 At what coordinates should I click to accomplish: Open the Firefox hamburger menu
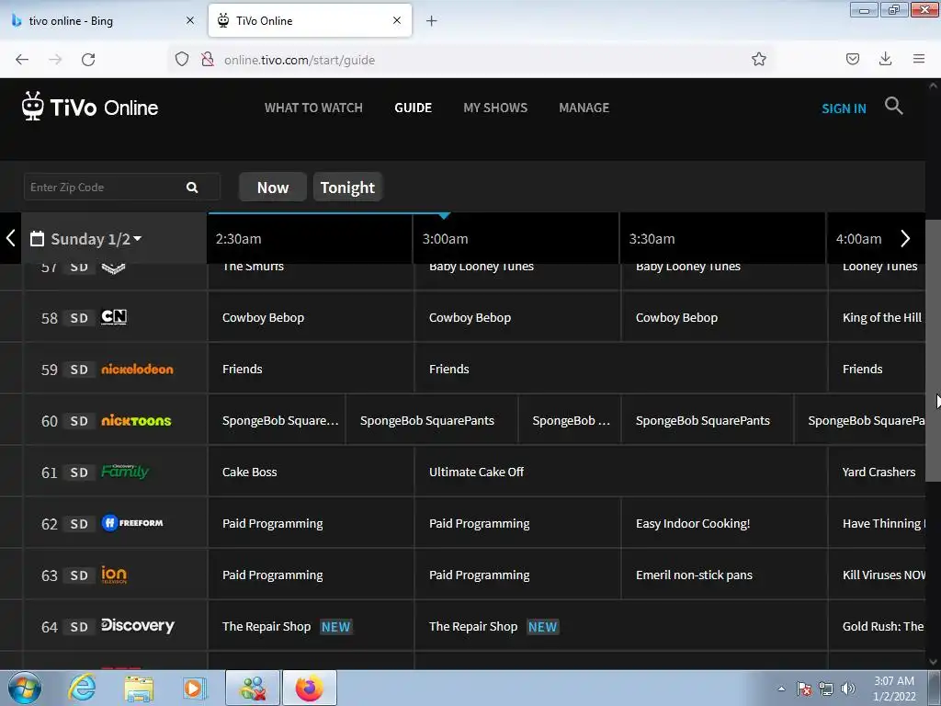tap(918, 59)
